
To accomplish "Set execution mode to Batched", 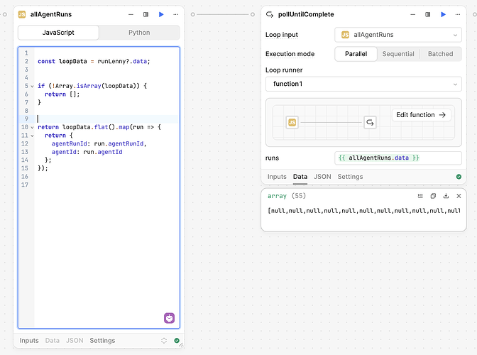I will pyautogui.click(x=440, y=54).
